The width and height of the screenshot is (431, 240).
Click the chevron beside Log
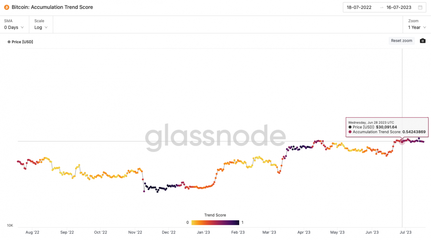pyautogui.click(x=46, y=27)
